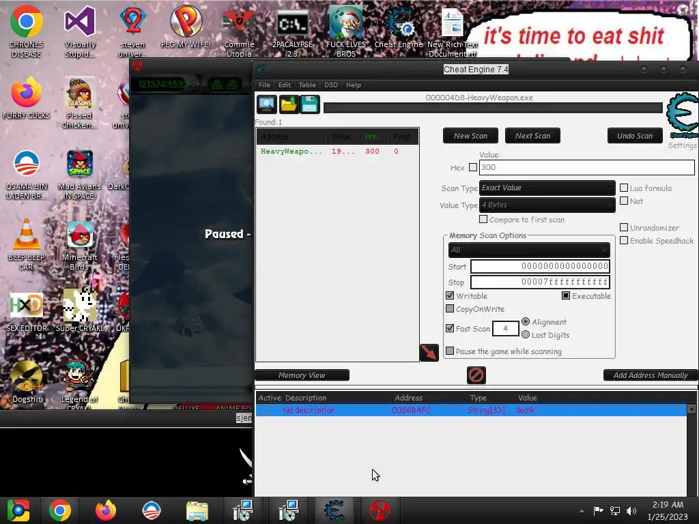Viewport: 699px width, 524px height.
Task: Enable the Lua formula checkbox
Action: (x=624, y=188)
